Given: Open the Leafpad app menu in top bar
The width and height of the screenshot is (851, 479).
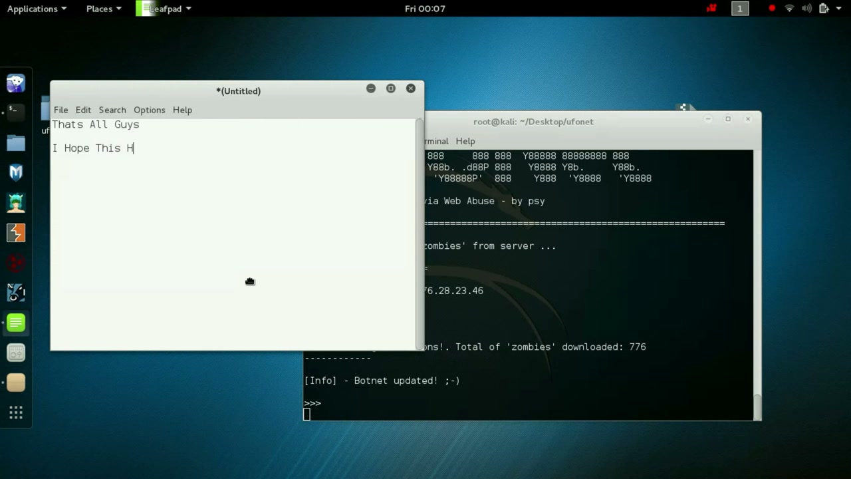Looking at the screenshot, I should click(x=164, y=9).
